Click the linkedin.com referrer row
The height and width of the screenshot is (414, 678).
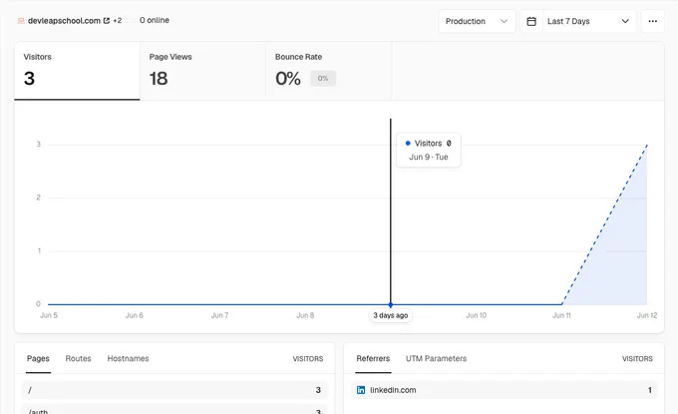click(505, 390)
